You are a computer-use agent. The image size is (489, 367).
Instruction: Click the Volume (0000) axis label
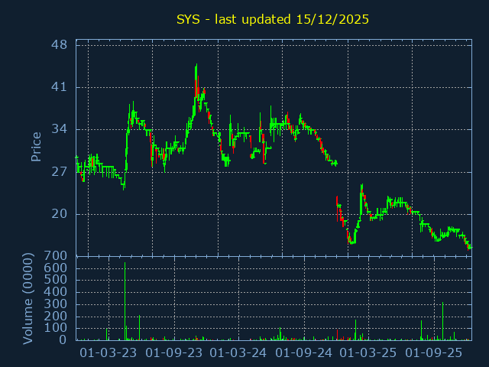click(x=28, y=298)
